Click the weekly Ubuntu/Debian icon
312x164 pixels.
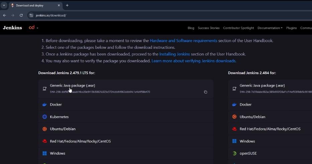click(235, 117)
